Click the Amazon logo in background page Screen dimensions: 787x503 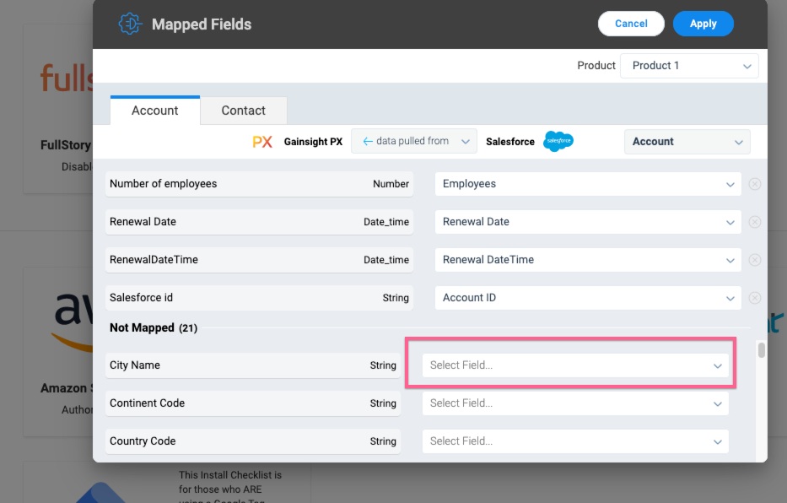point(73,322)
